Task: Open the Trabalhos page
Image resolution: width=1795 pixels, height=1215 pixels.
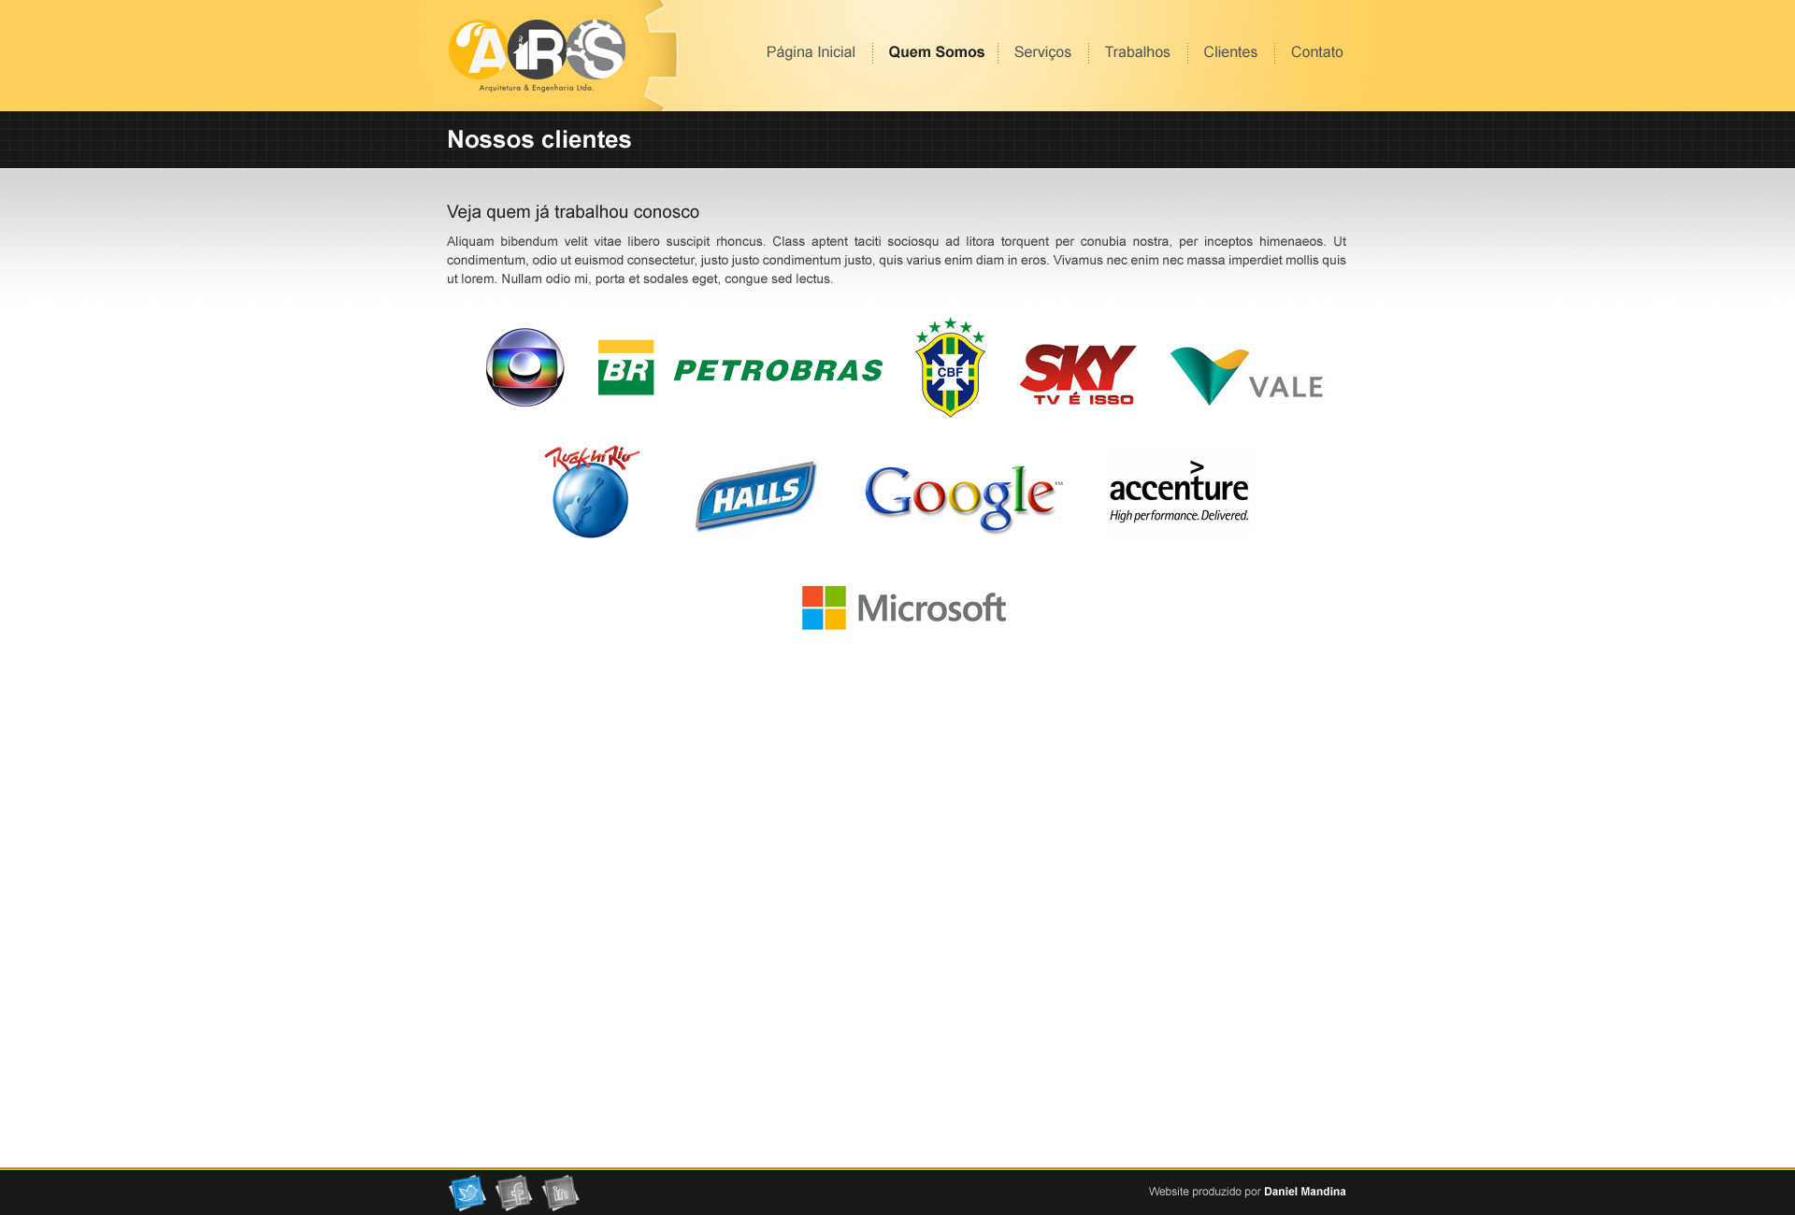Action: point(1137,52)
